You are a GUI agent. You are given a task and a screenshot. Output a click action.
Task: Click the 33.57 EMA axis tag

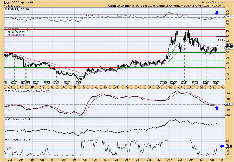click(x=229, y=48)
